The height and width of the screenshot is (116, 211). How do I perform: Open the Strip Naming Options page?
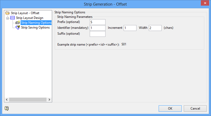36,23
